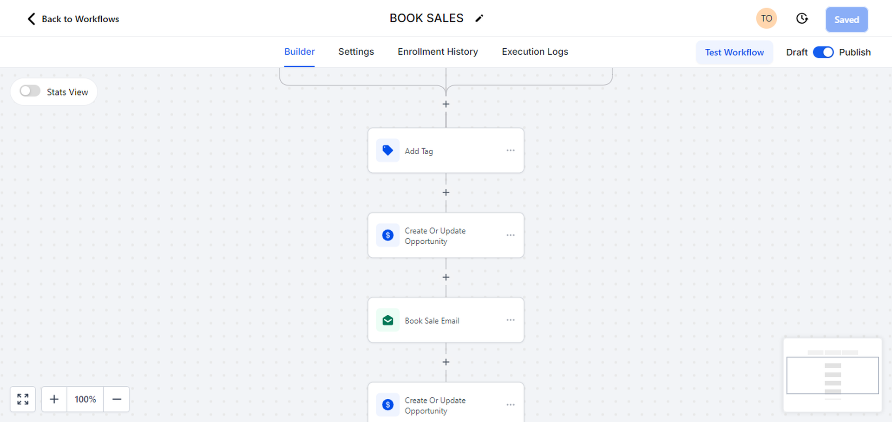Viewport: 892px width, 422px height.
Task: Fit workflow to screen with expand icon
Action: point(23,399)
